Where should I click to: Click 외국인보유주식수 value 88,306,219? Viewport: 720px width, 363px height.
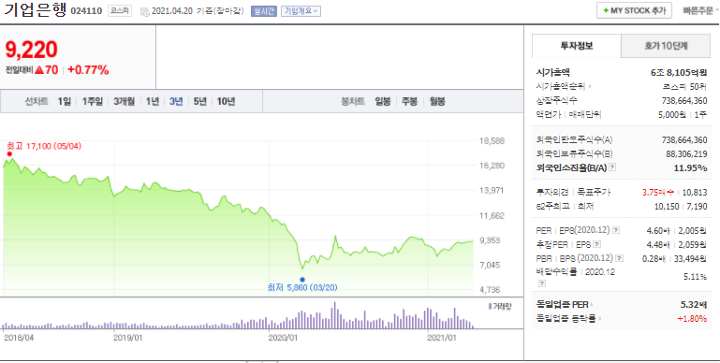686,153
